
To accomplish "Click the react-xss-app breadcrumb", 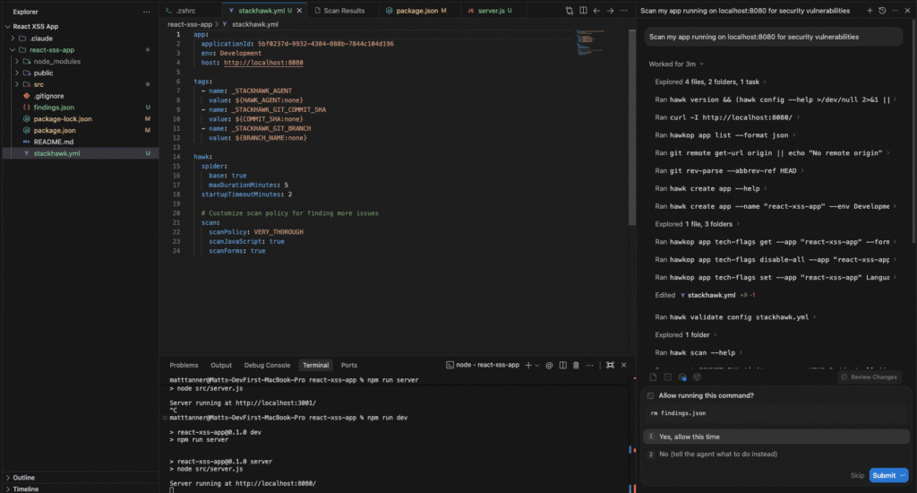I will [190, 24].
